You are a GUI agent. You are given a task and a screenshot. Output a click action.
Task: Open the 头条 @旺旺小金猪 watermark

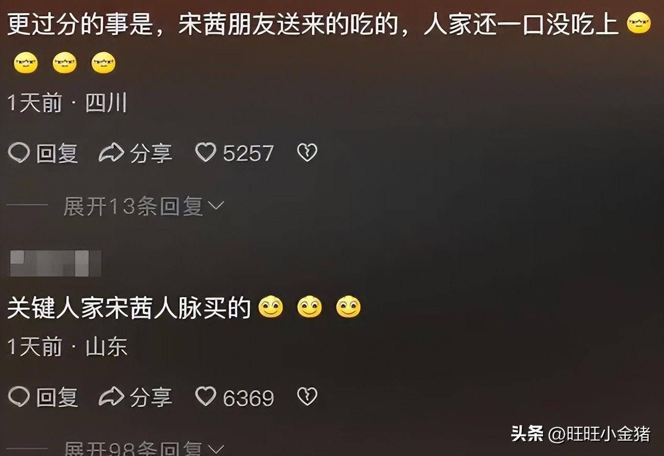point(581,434)
